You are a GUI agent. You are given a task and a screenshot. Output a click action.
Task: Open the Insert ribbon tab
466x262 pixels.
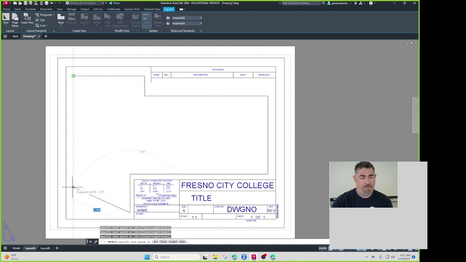click(x=17, y=9)
